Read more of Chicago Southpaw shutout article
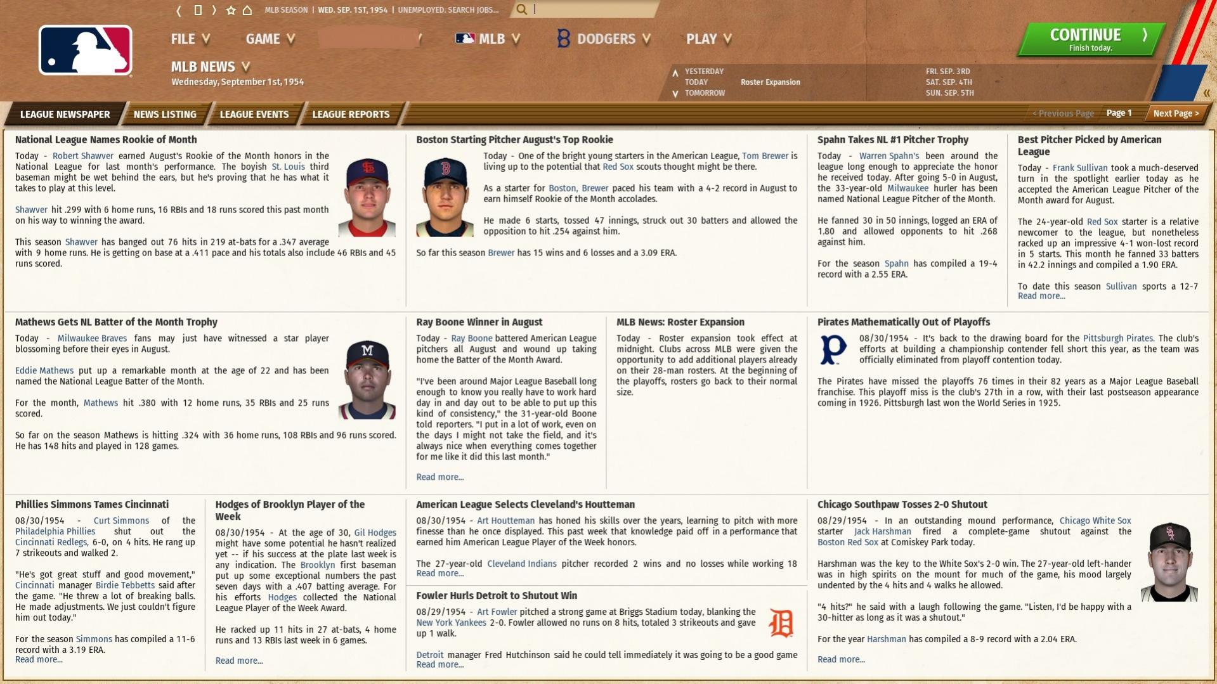This screenshot has width=1217, height=684. [841, 660]
